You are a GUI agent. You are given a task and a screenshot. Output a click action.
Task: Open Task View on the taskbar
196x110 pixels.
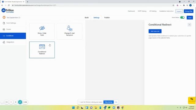[x=82, y=108]
